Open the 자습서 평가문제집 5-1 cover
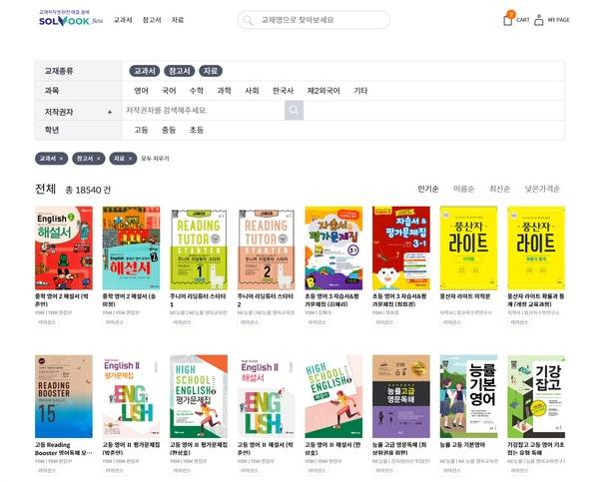 [x=333, y=247]
